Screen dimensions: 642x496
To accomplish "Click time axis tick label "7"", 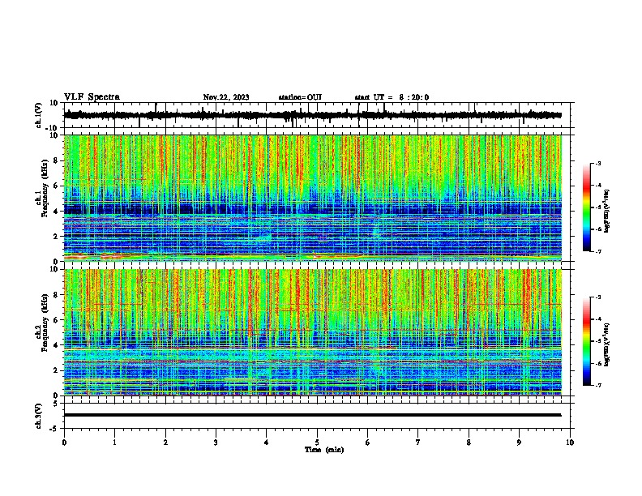I will (x=418, y=443).
